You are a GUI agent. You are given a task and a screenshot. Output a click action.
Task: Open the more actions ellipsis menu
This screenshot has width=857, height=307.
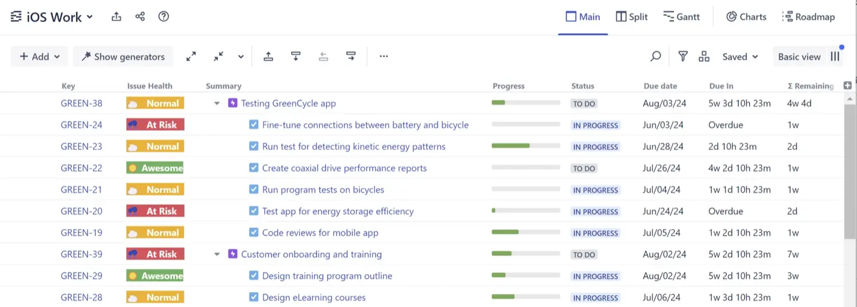384,57
